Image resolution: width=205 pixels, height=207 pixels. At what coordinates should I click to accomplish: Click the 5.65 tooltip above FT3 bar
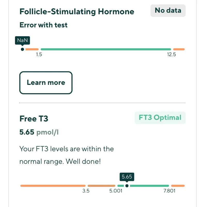point(127,177)
